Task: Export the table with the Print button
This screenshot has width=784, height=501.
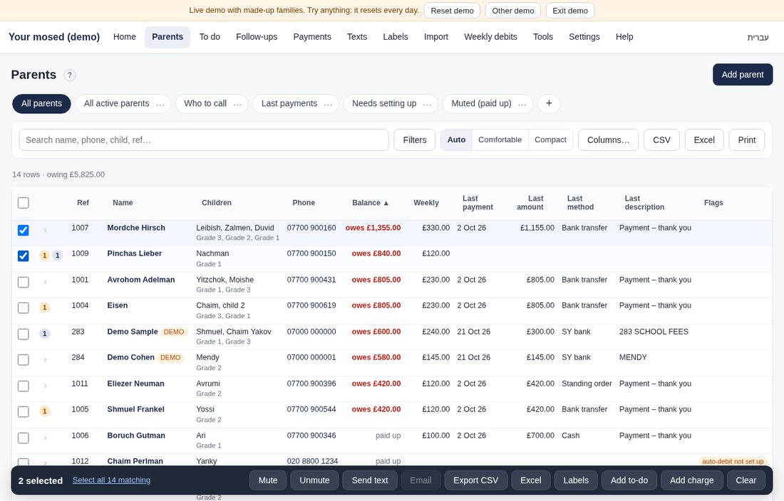Action: point(746,139)
